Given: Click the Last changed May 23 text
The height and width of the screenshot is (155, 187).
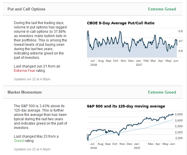Looking at the screenshot, I should pos(36,136).
